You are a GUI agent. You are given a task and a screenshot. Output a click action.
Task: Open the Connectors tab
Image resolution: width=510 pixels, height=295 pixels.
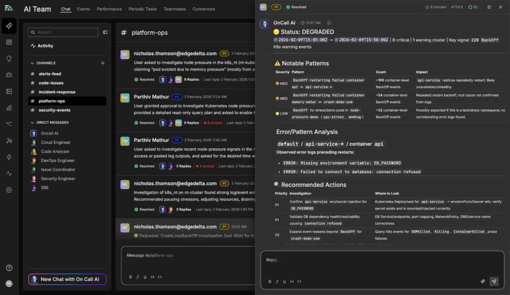pos(203,9)
